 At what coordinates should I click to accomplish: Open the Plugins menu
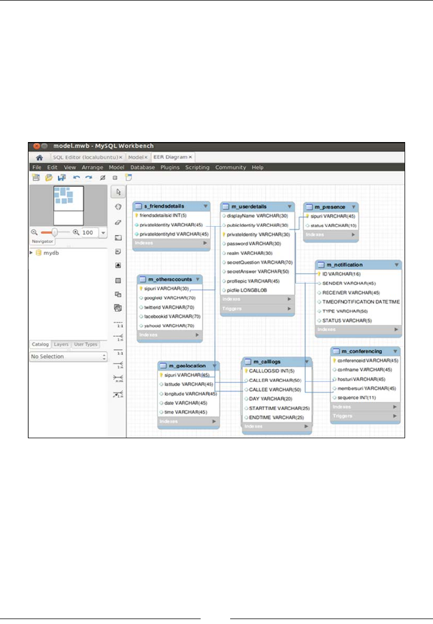pos(170,168)
